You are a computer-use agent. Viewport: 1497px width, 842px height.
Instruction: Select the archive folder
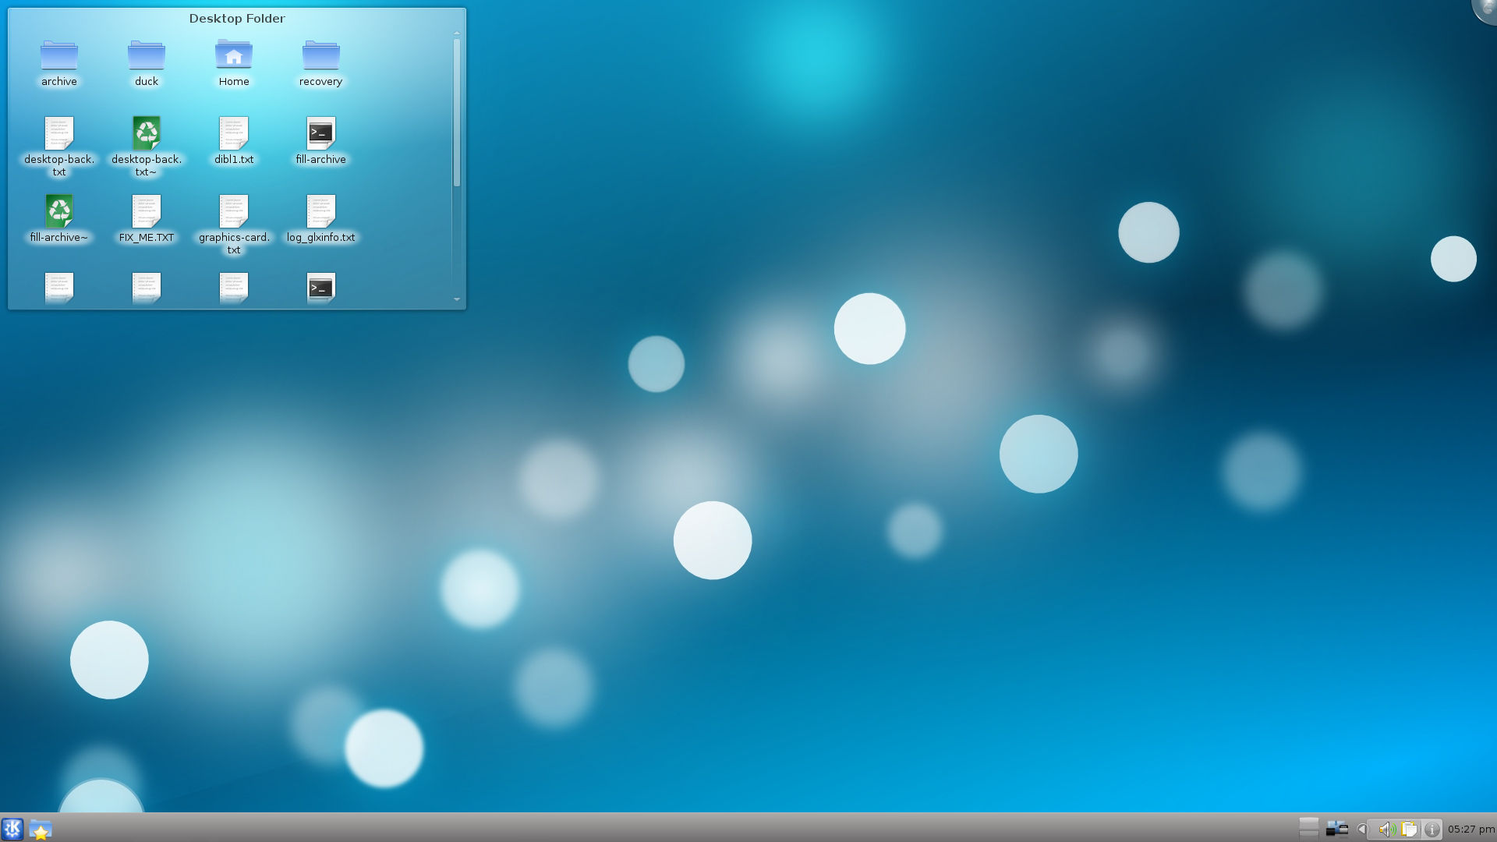click(59, 63)
